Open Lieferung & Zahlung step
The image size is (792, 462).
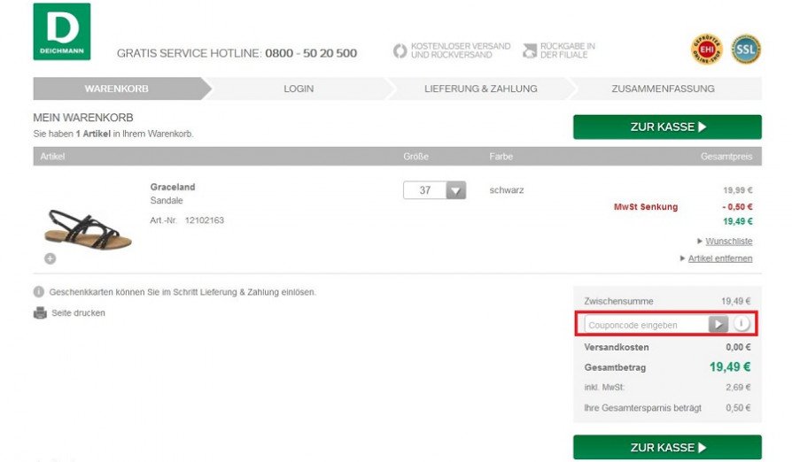[480, 89]
